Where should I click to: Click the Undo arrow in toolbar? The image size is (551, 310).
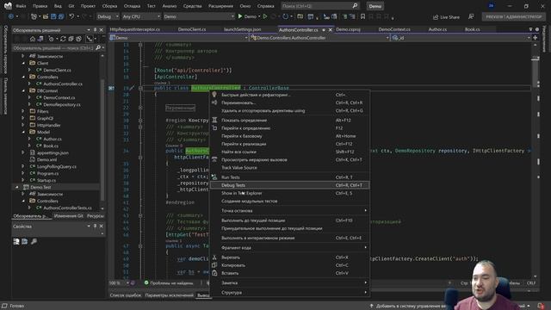[x=71, y=16]
